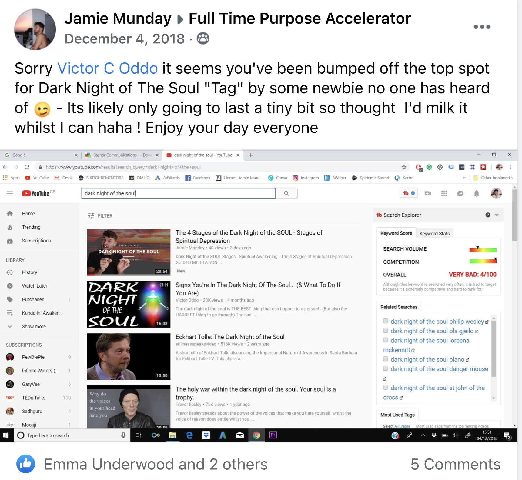Tick 'dark night of the soul ola gjeilo'
Viewport: 522px width, 480px height.
click(386, 330)
